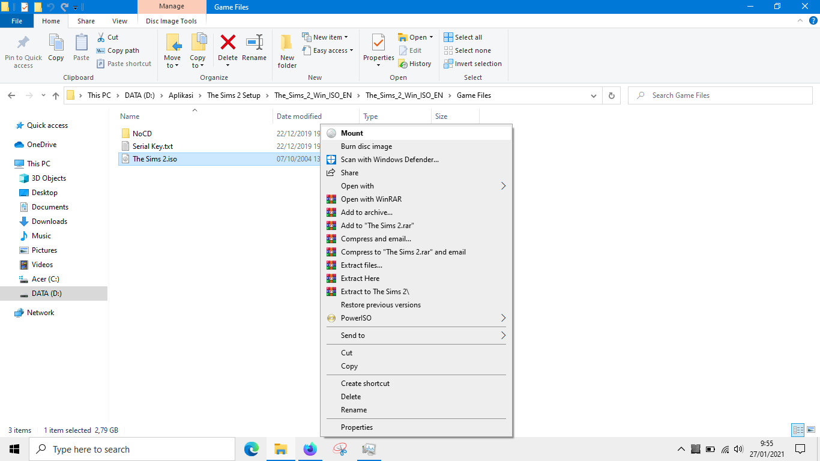Click the Windows Start button
Viewport: 820px width, 461px height.
pos(14,449)
